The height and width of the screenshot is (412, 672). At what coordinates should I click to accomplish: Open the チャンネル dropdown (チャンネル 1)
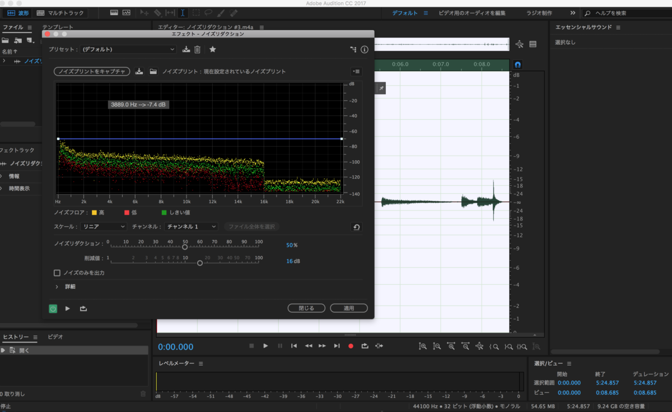coord(190,227)
